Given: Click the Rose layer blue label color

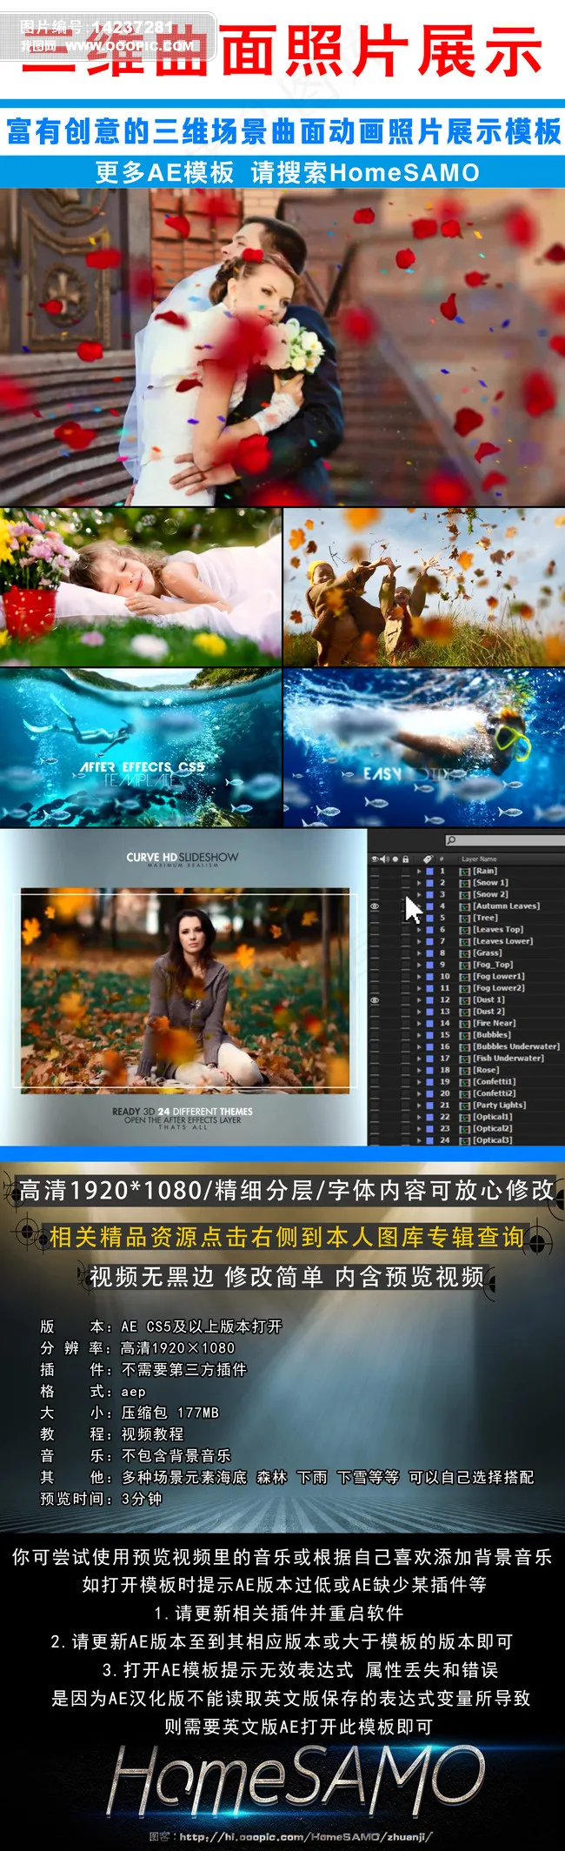Looking at the screenshot, I should pos(429,1070).
